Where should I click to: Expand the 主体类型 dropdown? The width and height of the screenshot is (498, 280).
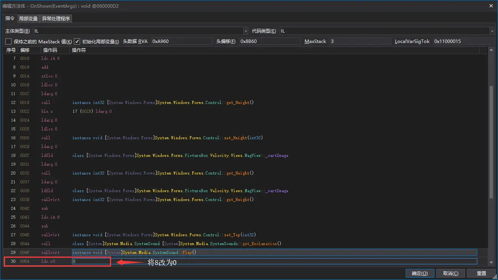pos(246,31)
